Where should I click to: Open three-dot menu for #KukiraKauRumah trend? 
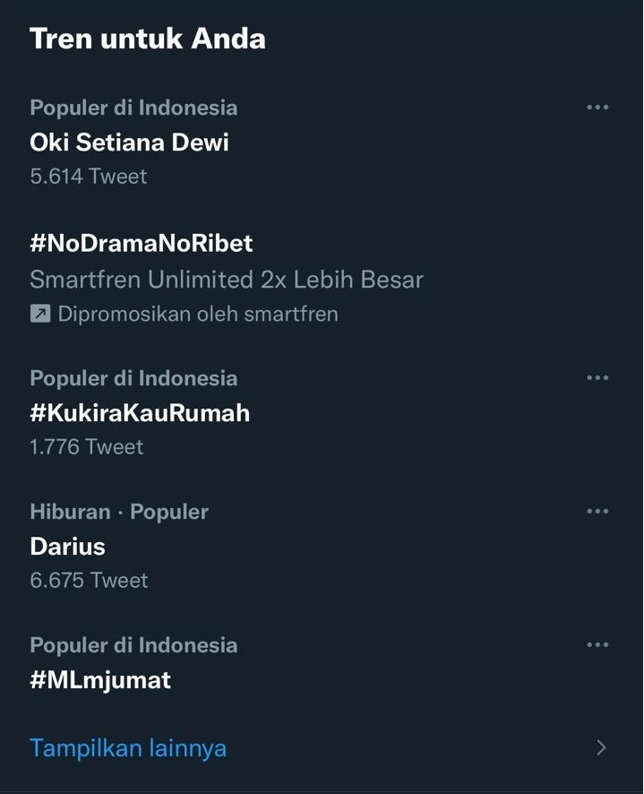tap(597, 378)
